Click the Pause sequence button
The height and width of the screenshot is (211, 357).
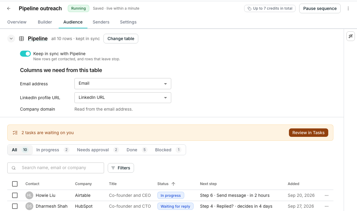pos(320,8)
